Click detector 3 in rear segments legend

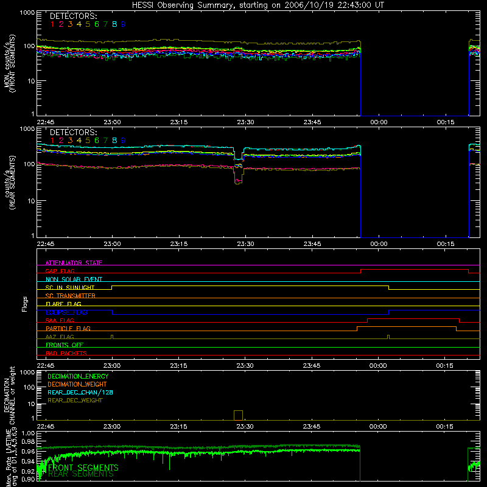[x=70, y=141]
